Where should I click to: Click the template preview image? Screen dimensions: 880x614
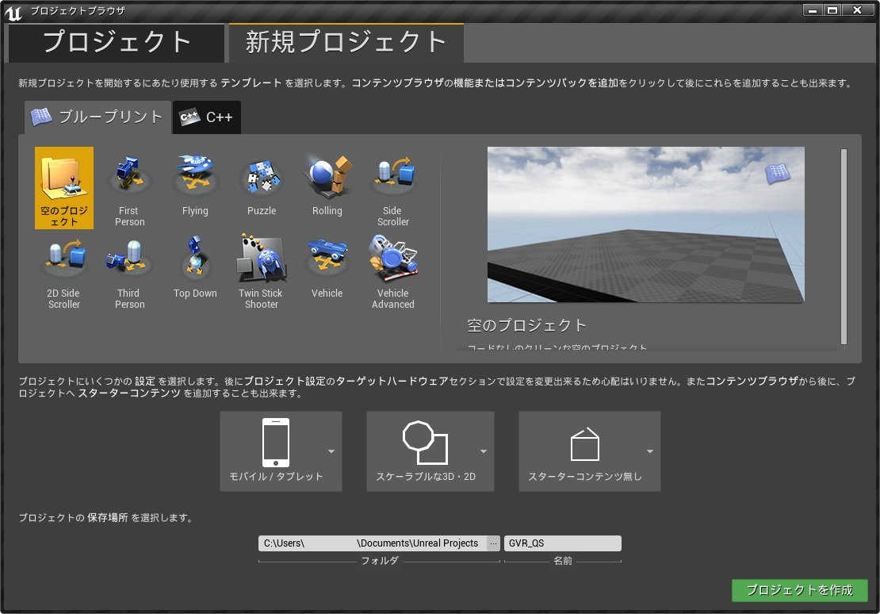[x=645, y=224]
